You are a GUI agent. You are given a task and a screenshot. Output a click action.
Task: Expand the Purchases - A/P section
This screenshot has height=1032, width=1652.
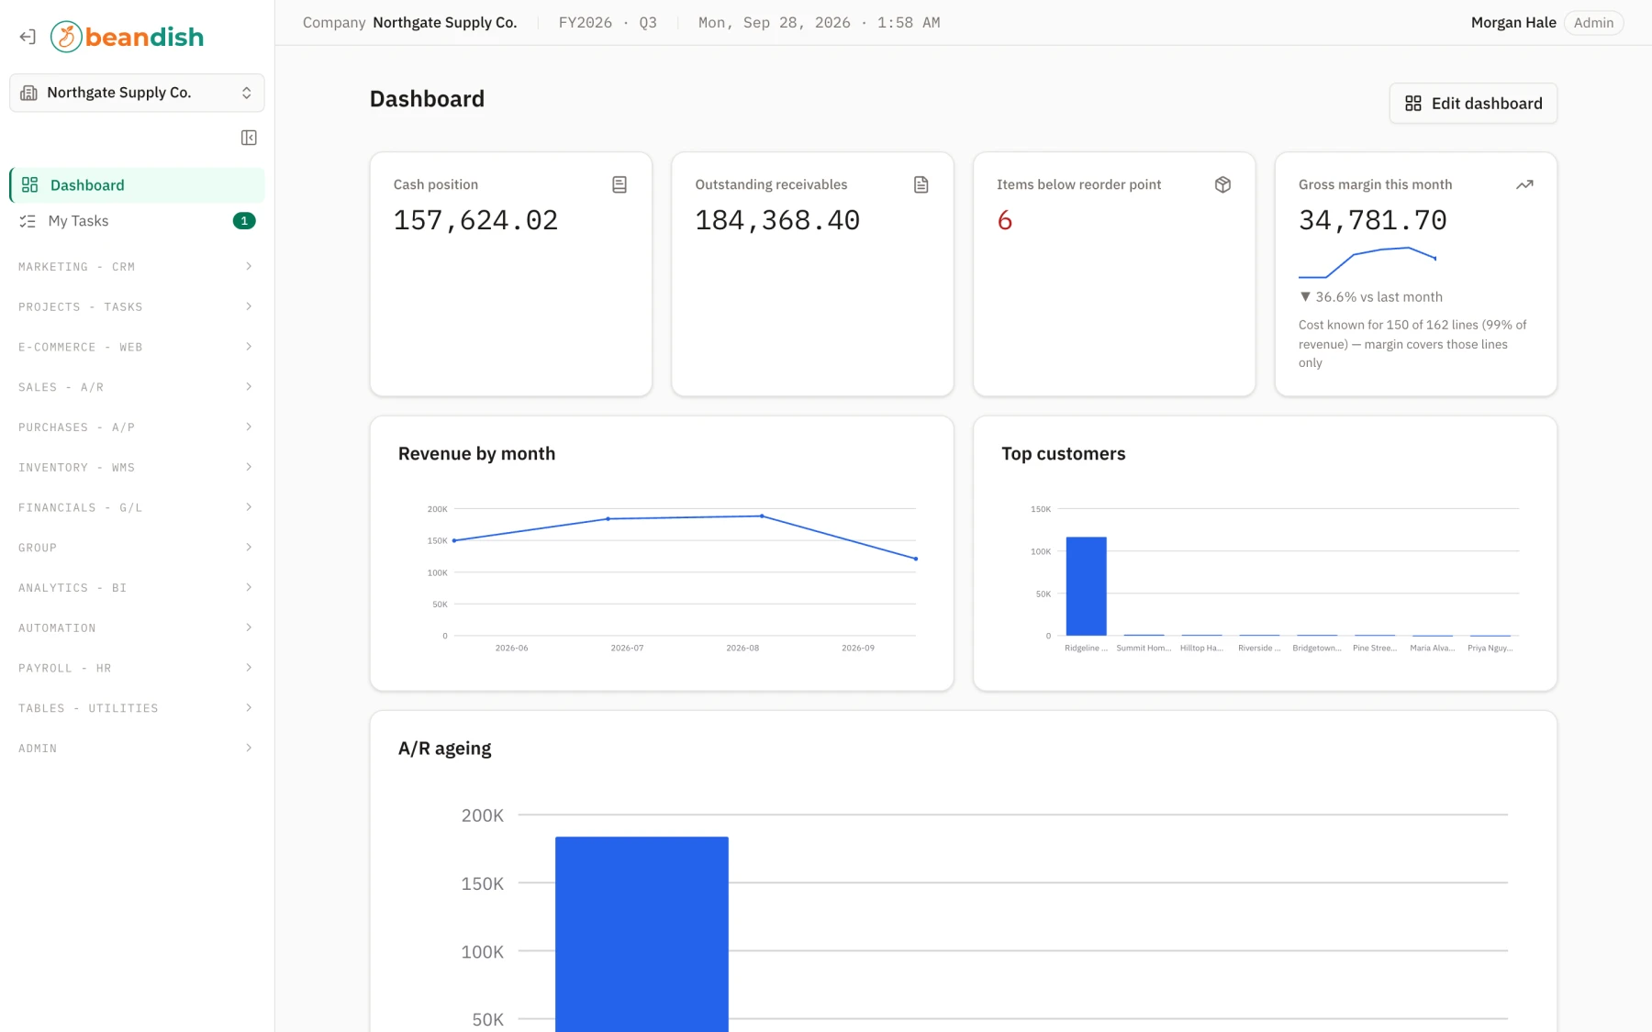pyautogui.click(x=137, y=427)
